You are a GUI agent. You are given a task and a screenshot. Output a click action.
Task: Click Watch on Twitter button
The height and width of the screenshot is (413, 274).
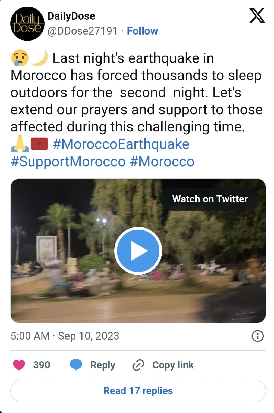pyautogui.click(x=210, y=199)
